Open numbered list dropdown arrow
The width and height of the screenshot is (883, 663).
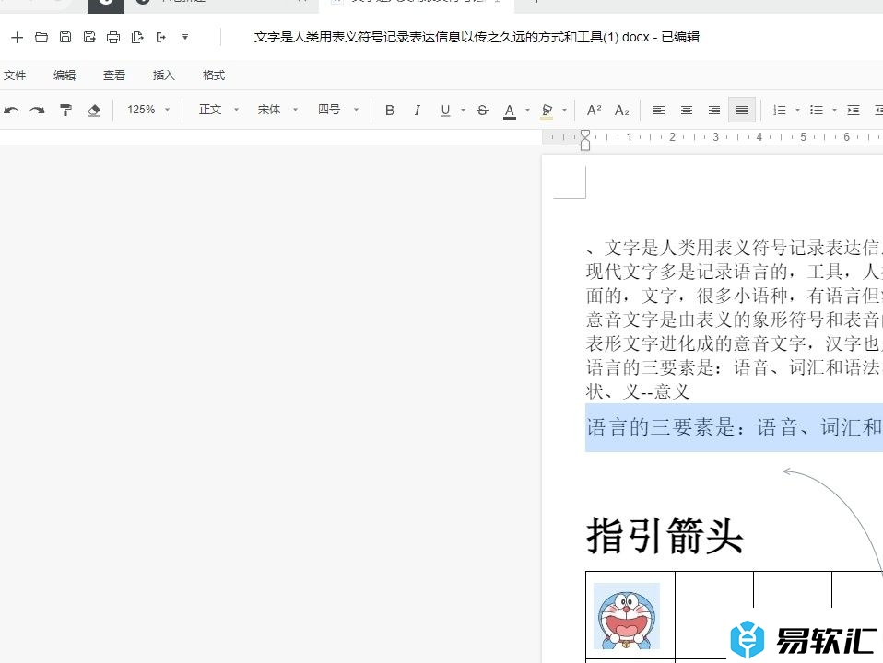tap(797, 110)
